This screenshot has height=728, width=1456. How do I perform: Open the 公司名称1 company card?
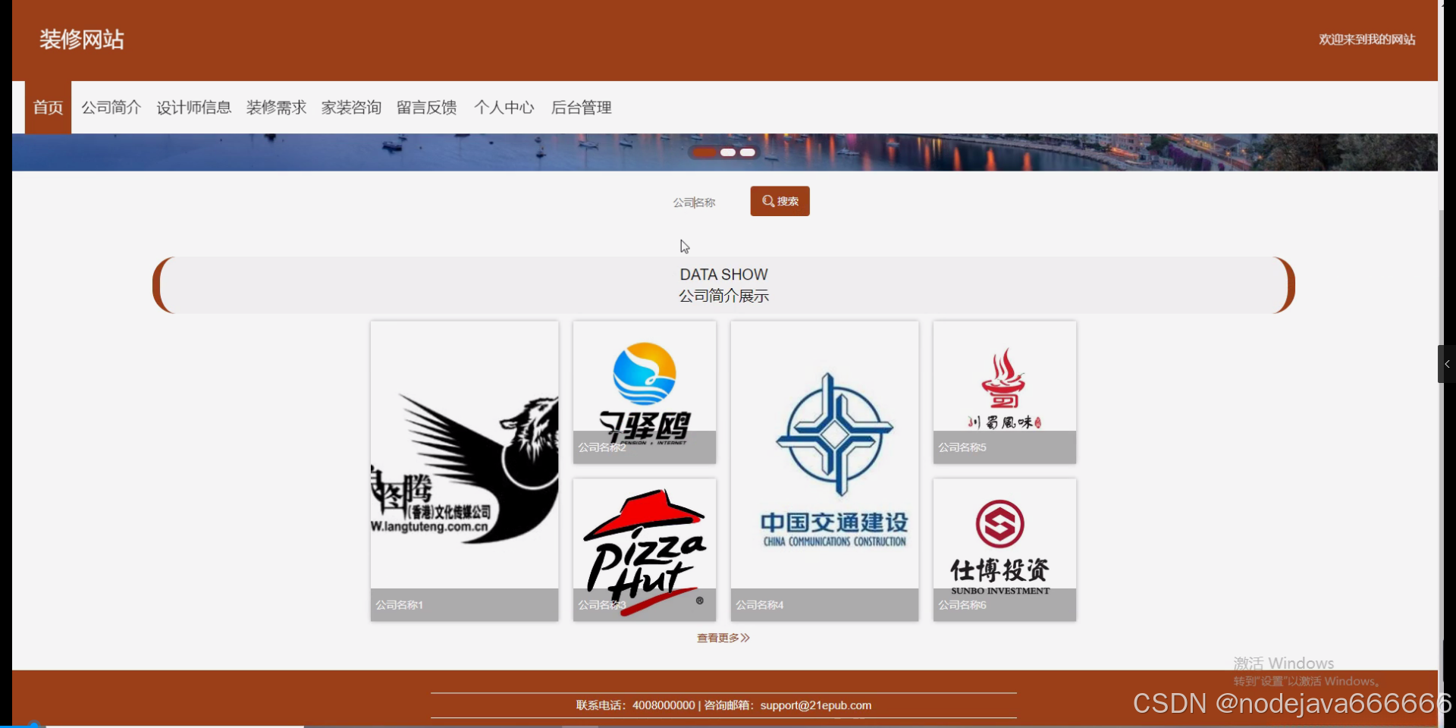tap(464, 471)
